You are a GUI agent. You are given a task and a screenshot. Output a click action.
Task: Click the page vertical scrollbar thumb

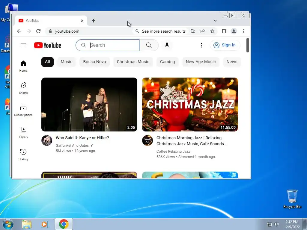coord(247,45)
